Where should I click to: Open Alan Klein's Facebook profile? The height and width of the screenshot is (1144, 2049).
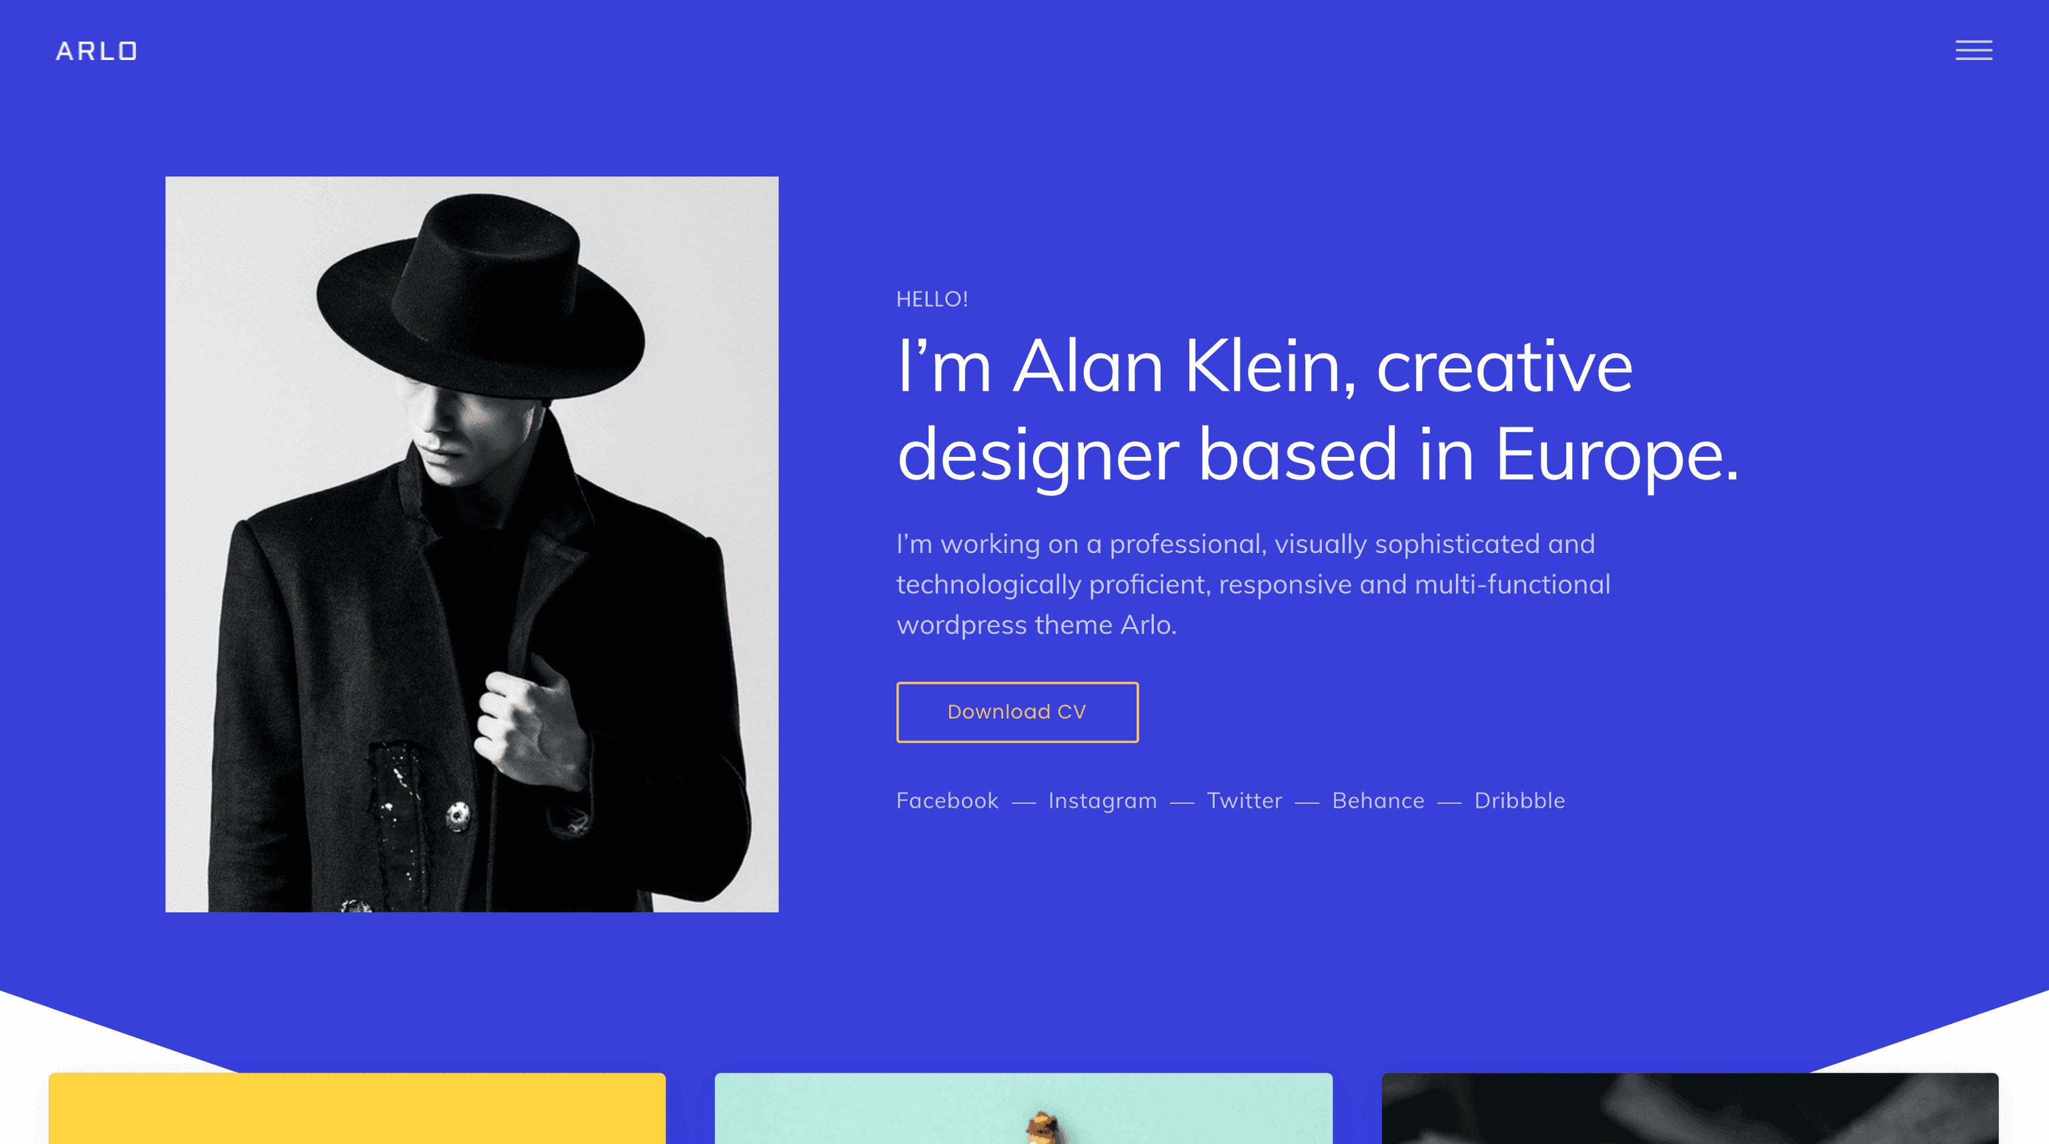click(947, 800)
